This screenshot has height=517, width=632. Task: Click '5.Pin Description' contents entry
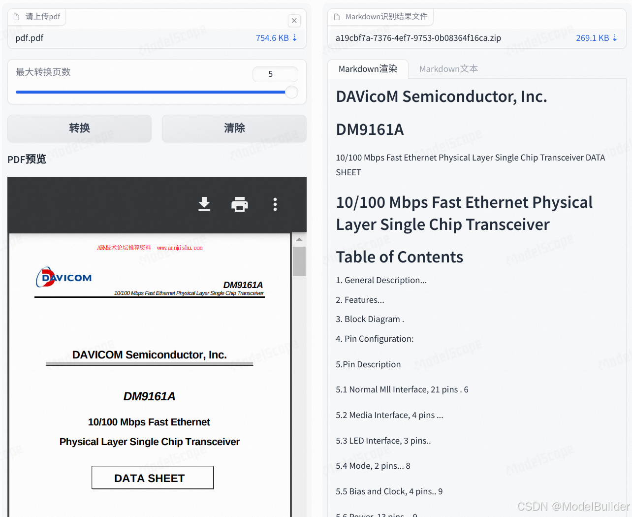coord(368,364)
